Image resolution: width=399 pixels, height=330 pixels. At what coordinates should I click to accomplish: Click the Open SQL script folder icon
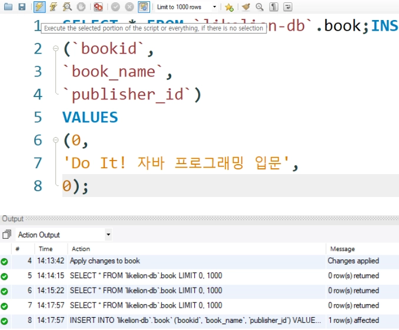coord(8,7)
